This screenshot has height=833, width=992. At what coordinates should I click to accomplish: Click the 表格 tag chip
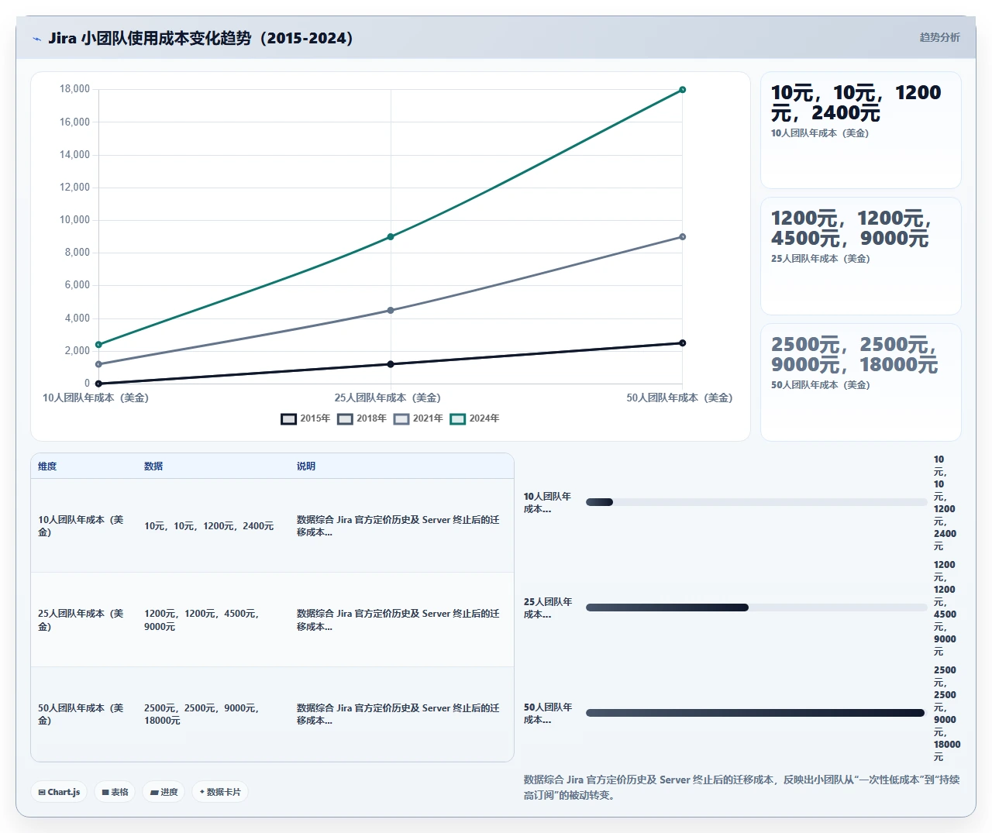tap(115, 792)
